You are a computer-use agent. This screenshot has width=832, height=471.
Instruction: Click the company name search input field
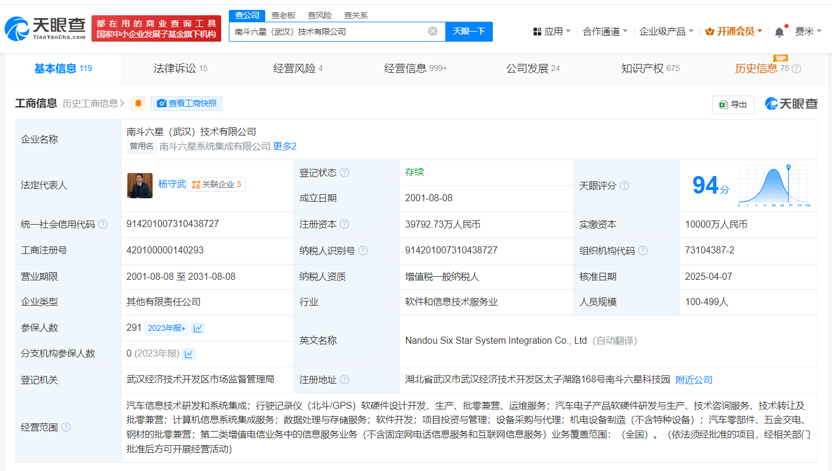(x=329, y=32)
